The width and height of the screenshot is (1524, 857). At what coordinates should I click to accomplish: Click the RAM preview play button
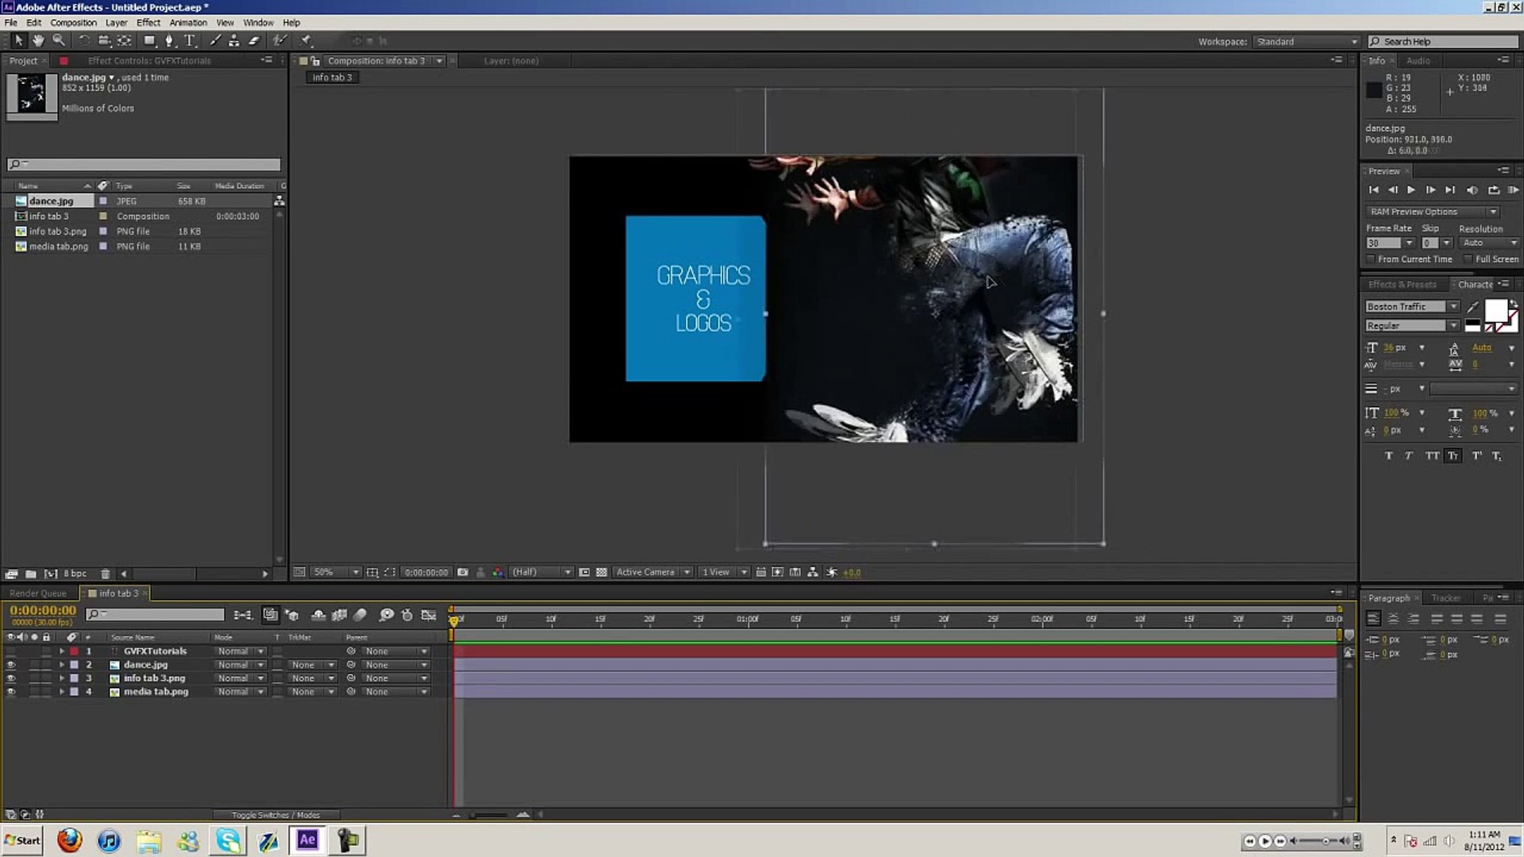1513,190
